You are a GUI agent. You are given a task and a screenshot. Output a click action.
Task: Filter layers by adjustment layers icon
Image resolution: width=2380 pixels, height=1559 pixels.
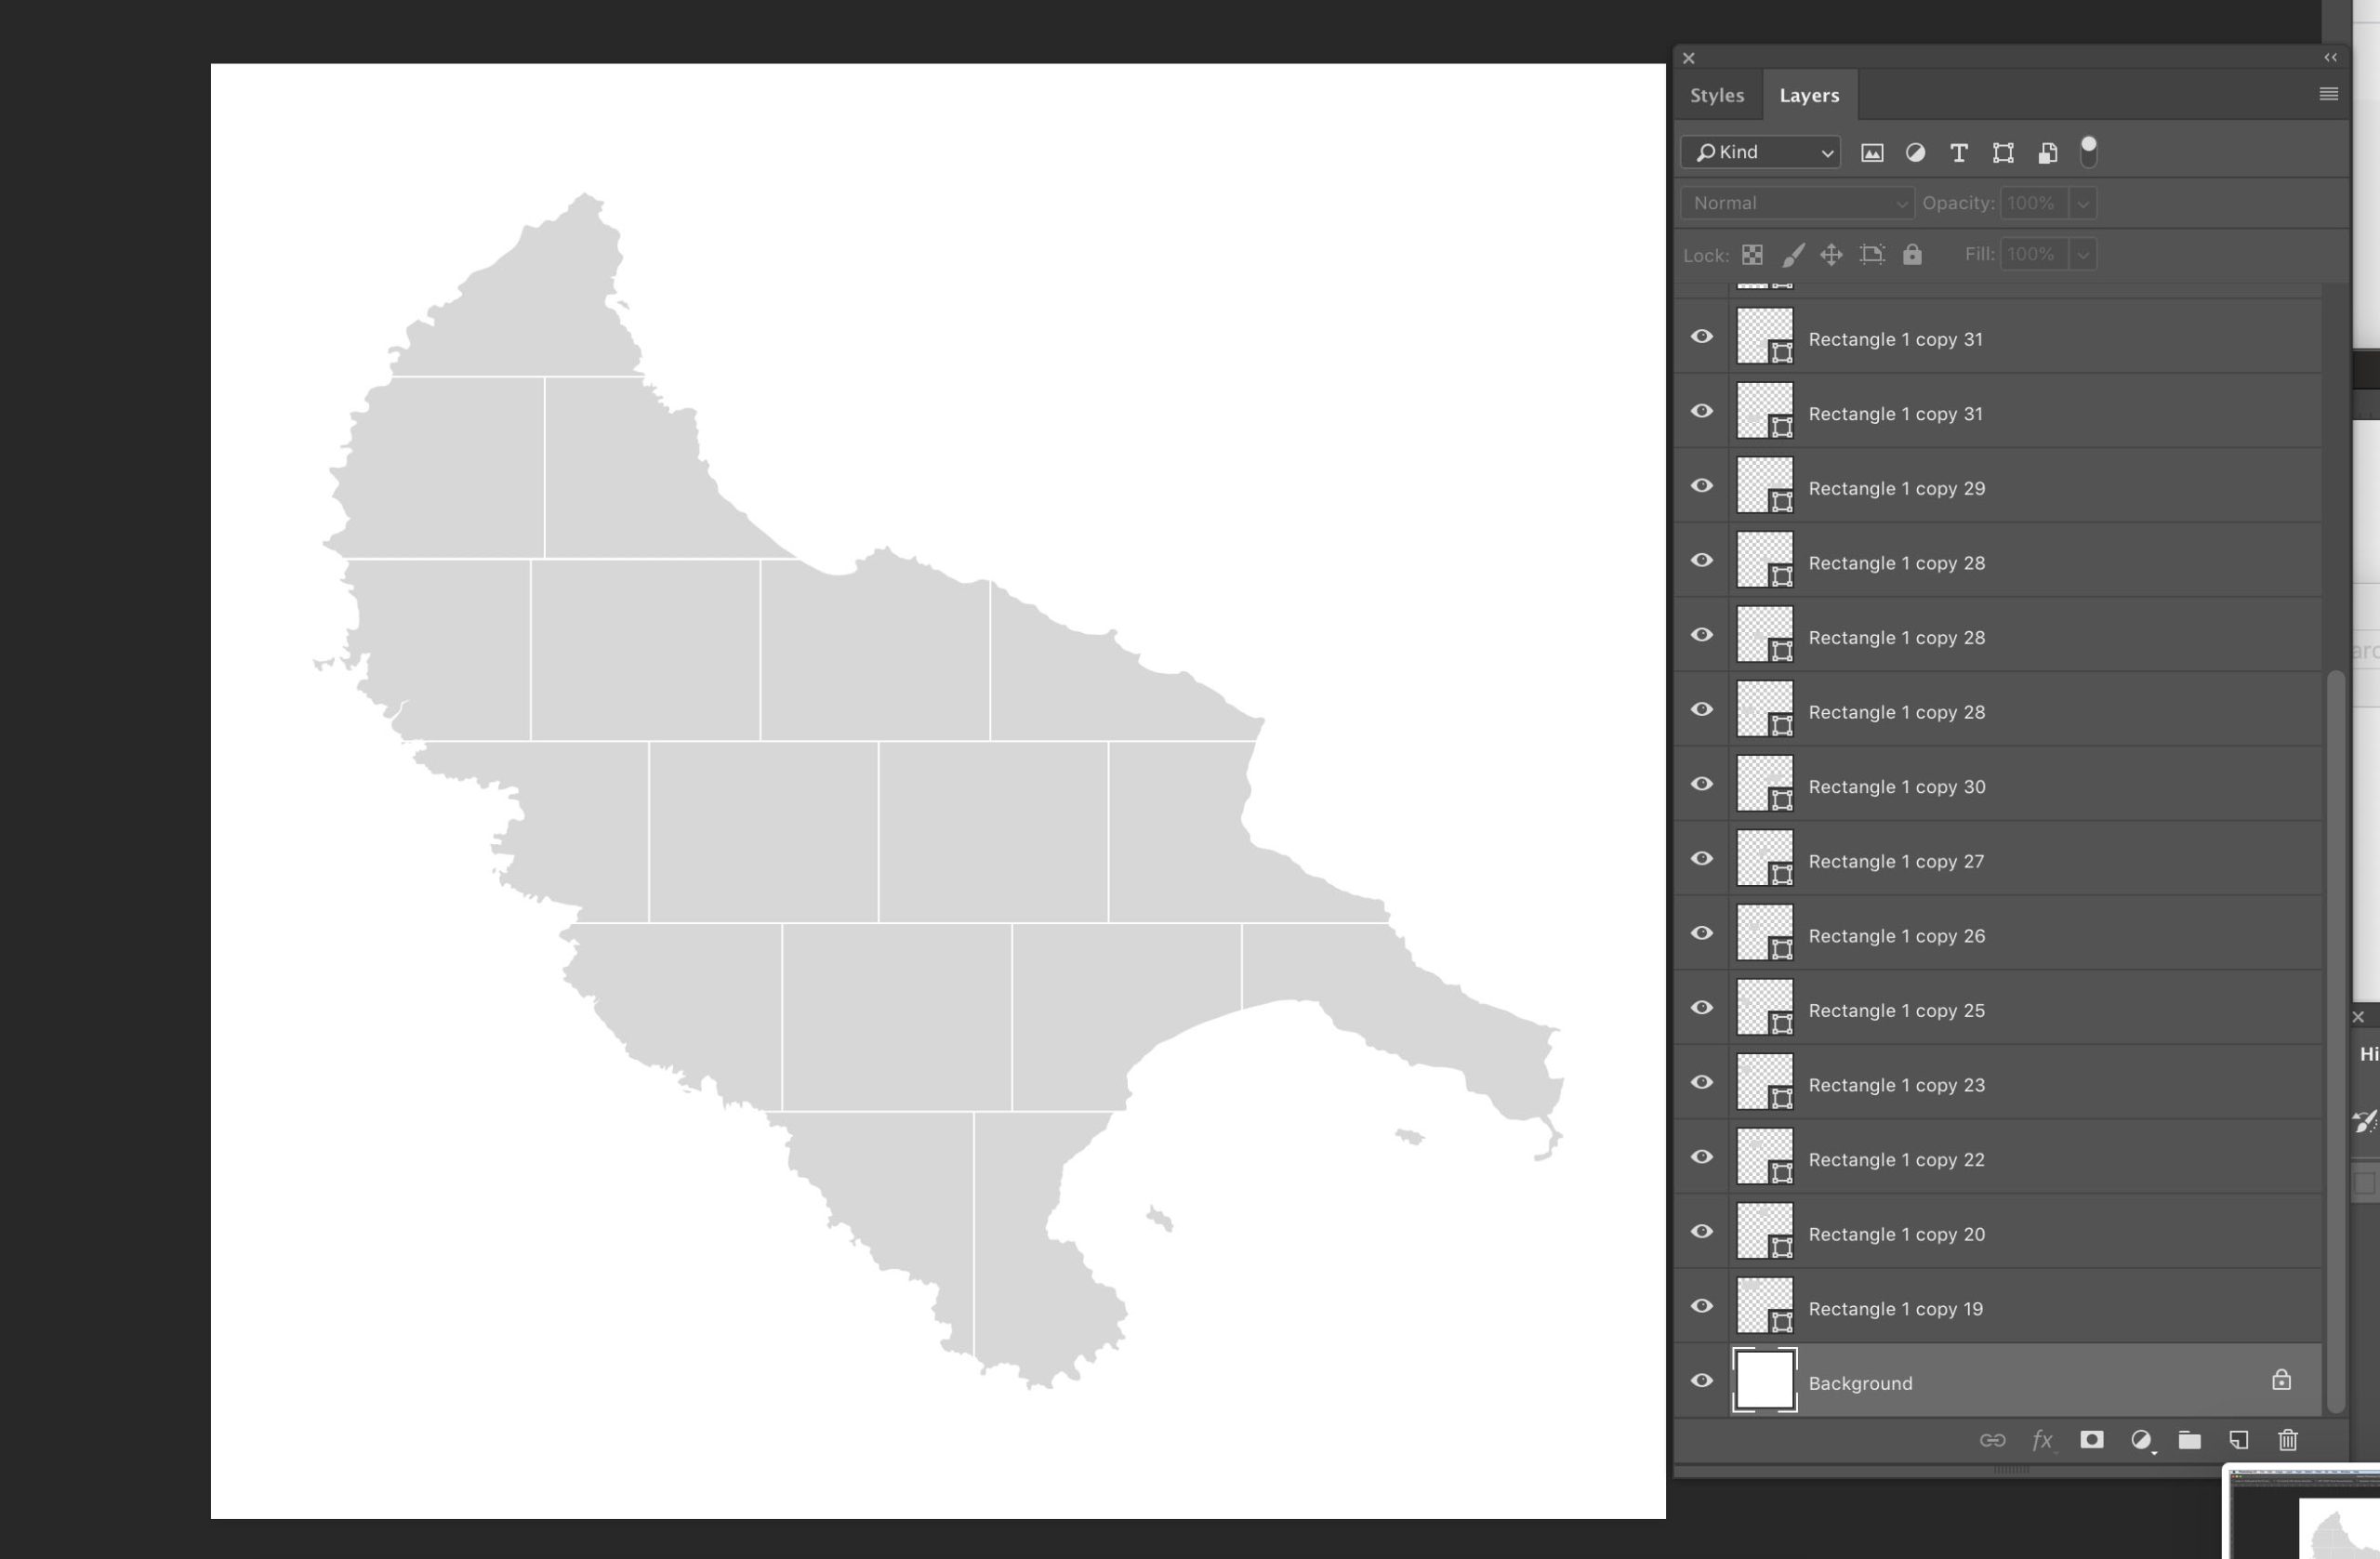pos(1915,153)
